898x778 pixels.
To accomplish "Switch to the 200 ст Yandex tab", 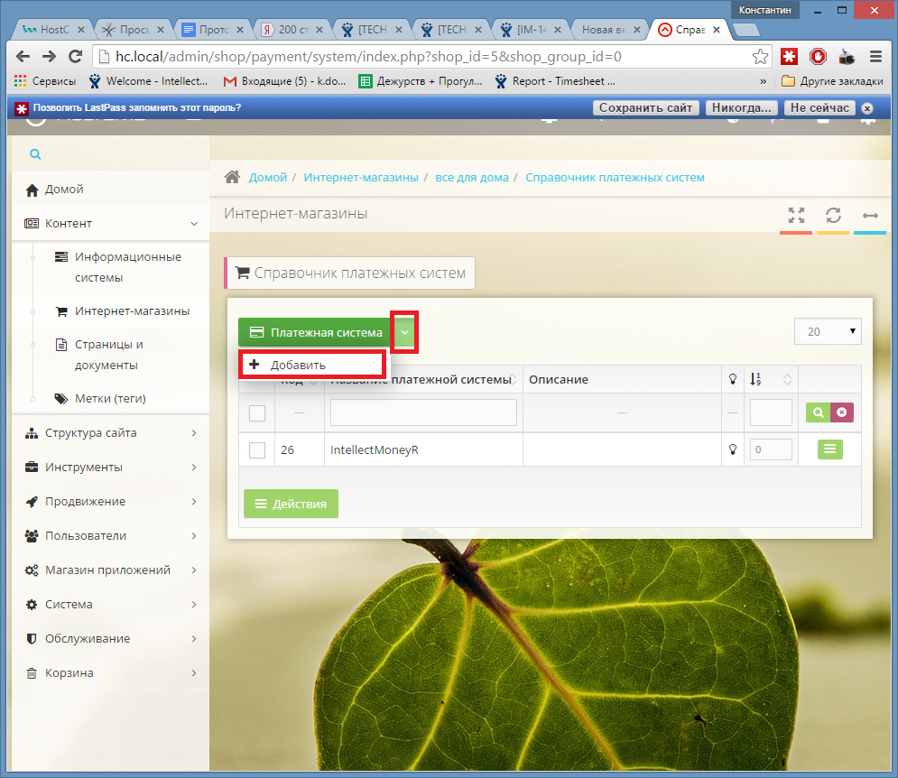I will (292, 30).
